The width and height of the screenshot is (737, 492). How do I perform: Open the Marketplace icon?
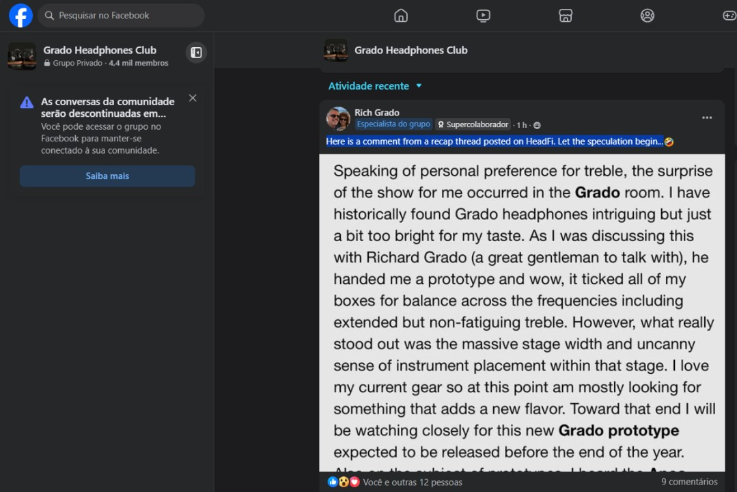coord(566,16)
